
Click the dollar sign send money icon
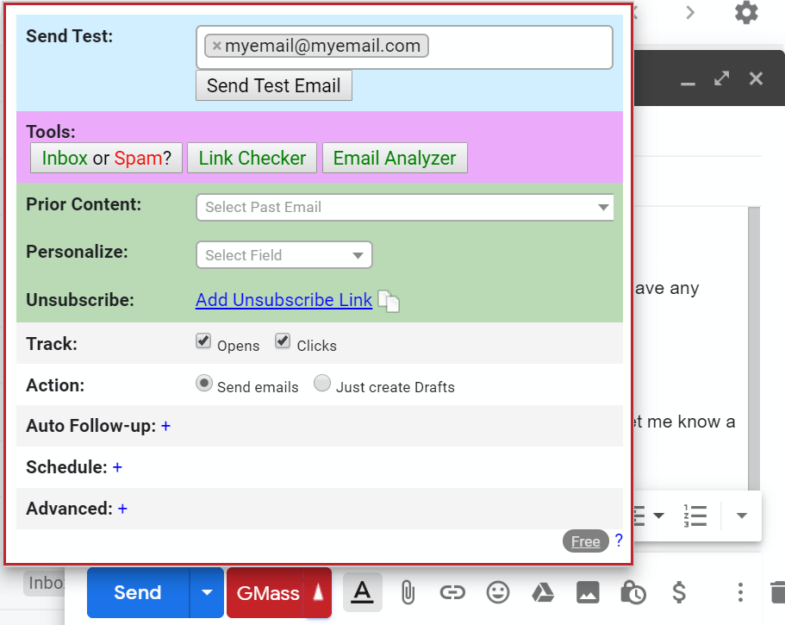click(679, 593)
